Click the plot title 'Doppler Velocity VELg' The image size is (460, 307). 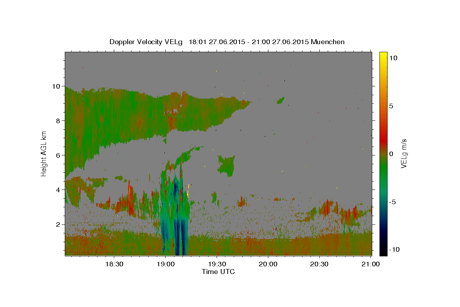146,42
